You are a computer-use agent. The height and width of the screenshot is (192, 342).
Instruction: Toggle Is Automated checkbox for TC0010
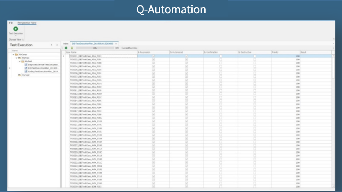[186, 87]
